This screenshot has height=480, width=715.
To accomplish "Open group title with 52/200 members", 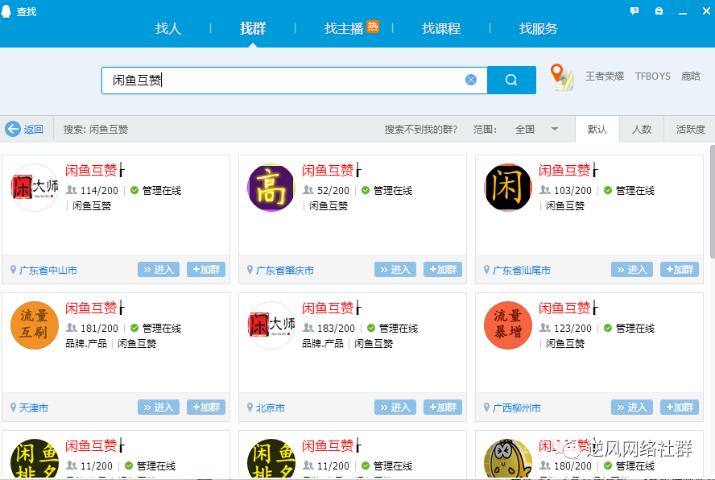I will click(x=331, y=170).
